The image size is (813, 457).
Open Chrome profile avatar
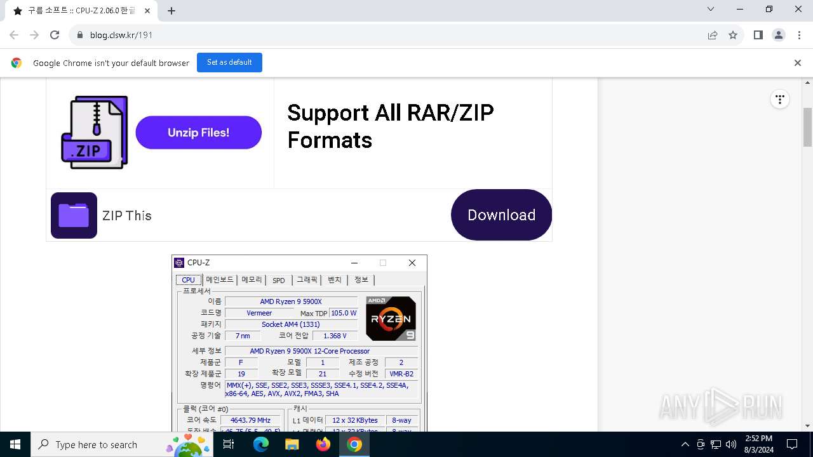coord(779,35)
